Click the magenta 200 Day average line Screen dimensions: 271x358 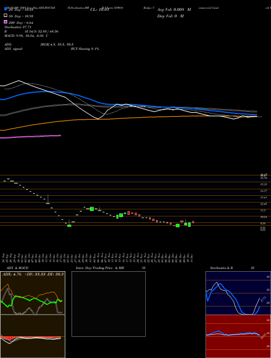click(30, 137)
